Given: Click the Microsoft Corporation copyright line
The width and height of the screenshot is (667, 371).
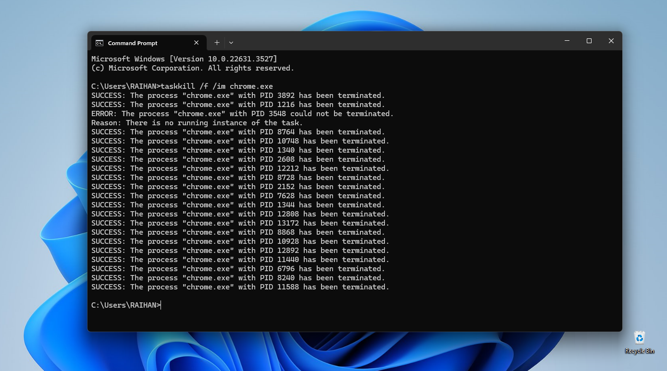Looking at the screenshot, I should [x=193, y=68].
